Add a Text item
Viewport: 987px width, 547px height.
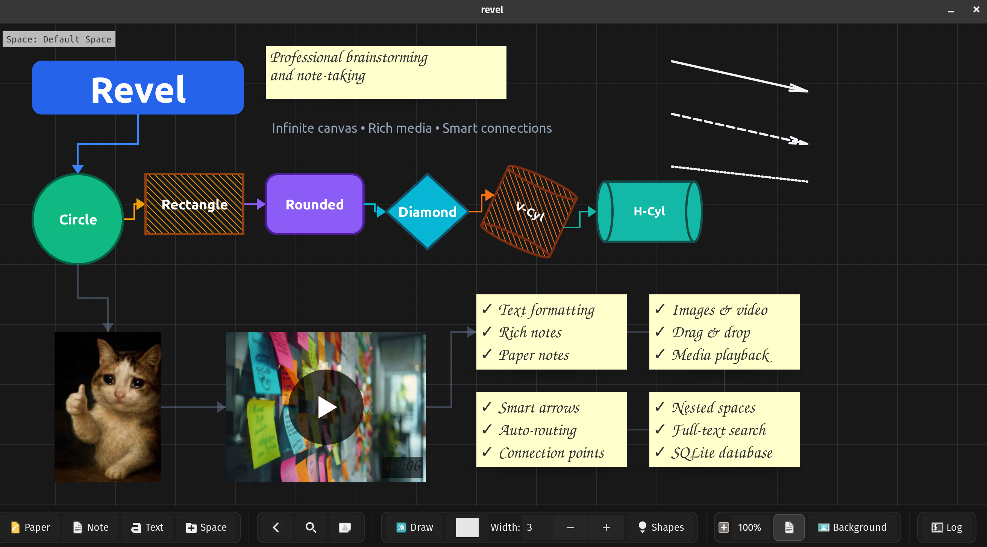point(147,527)
